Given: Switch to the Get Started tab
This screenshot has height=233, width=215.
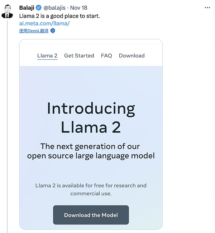Looking at the screenshot, I should (79, 55).
